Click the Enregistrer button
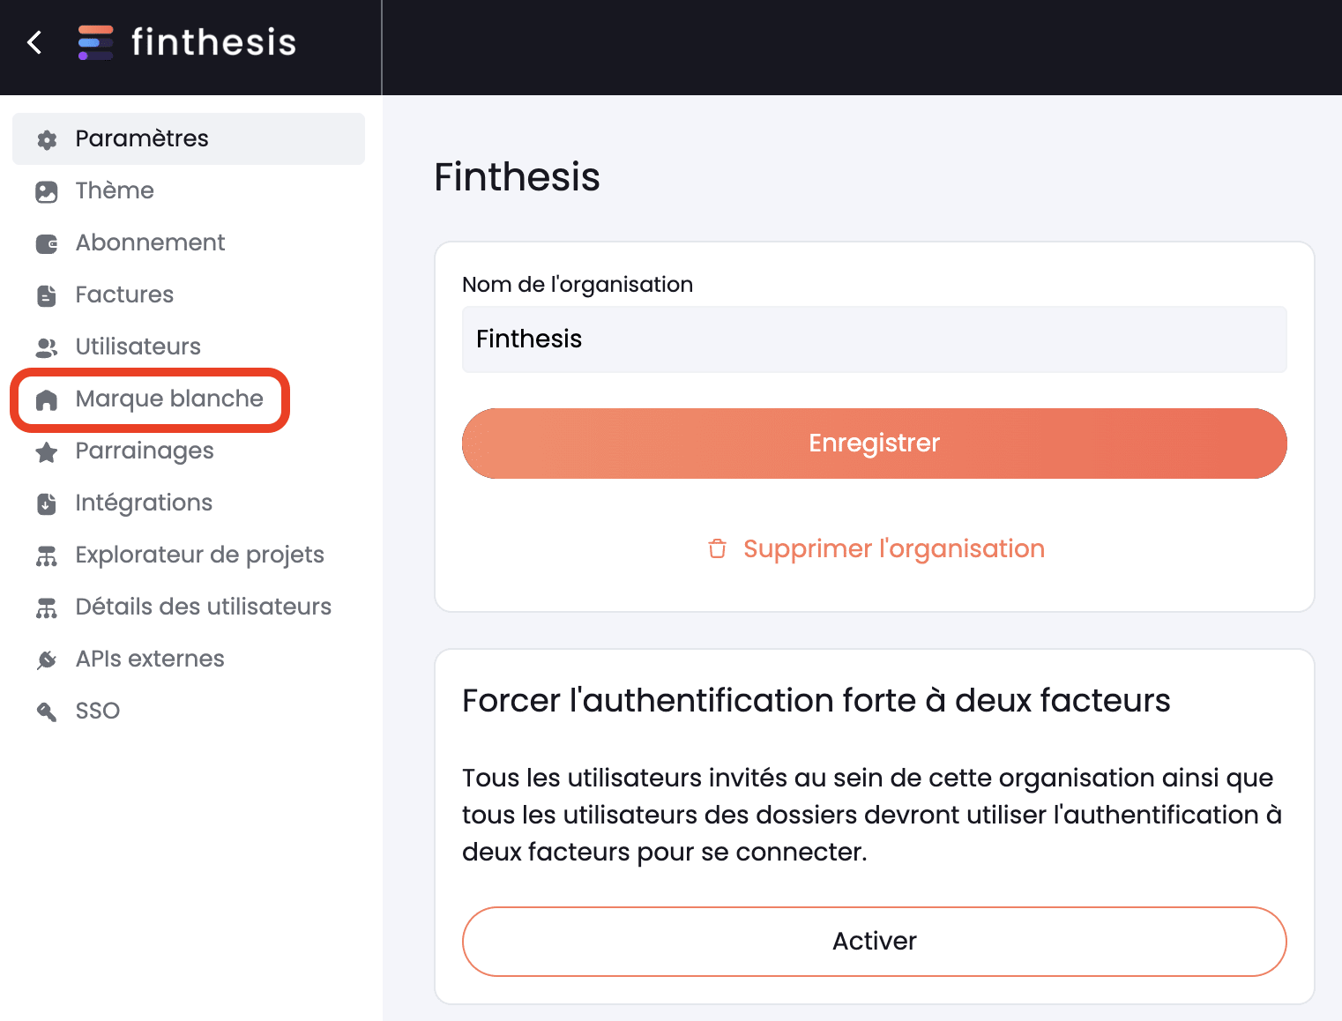The height and width of the screenshot is (1021, 1342). (x=875, y=443)
